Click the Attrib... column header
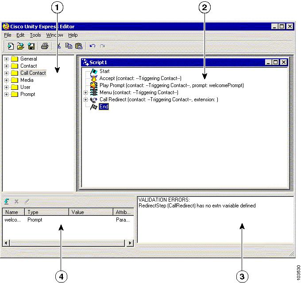This screenshot has width=301, height=283. (123, 212)
